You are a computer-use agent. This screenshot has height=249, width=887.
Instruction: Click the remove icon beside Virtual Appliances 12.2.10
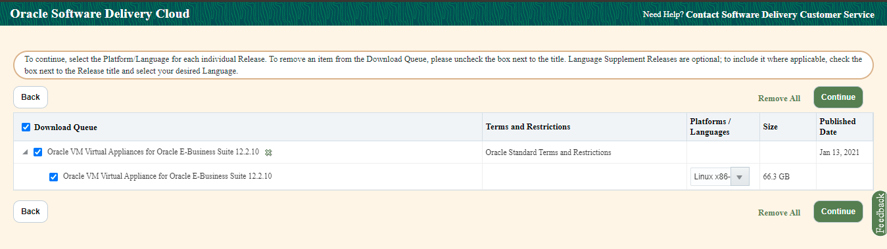pyautogui.click(x=268, y=152)
